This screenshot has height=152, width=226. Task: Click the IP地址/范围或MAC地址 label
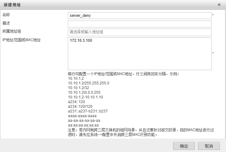tap(22, 40)
